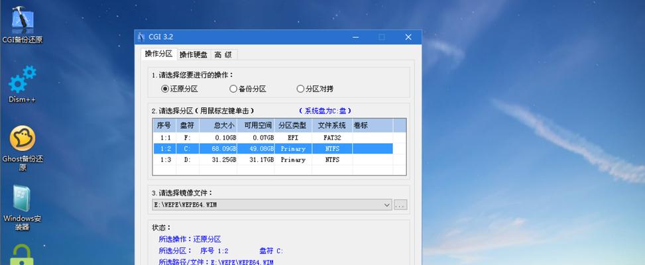Screen dimensions: 645x265
Task: Launch the Ghost备份还原 desktop icon
Action: pos(23,148)
